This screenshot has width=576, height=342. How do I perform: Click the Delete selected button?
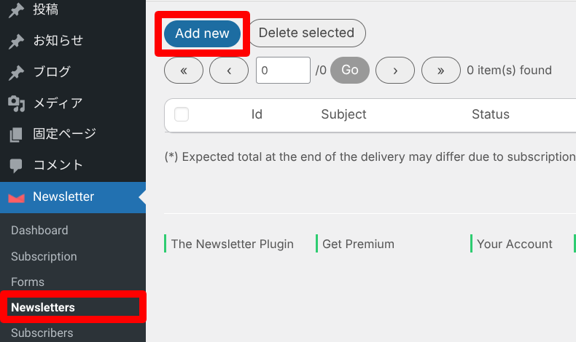point(307,33)
